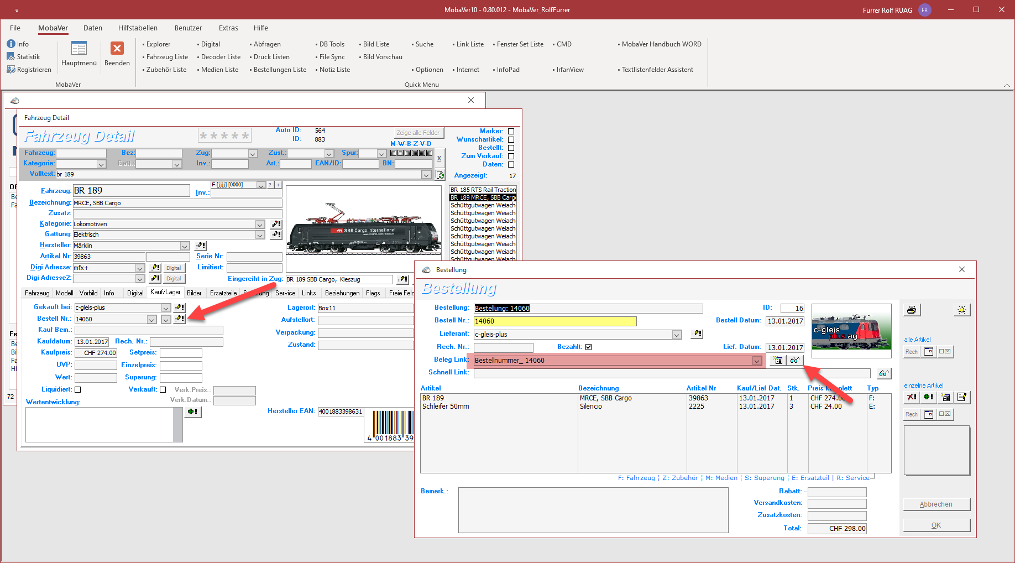Toggle the Bestellt checkbox

coord(511,148)
